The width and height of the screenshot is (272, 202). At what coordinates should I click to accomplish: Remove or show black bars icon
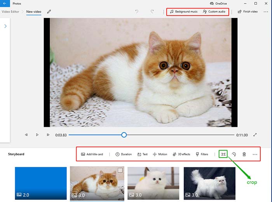223,154
